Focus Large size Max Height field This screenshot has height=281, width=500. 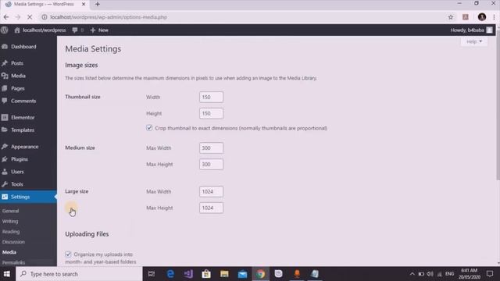point(211,208)
